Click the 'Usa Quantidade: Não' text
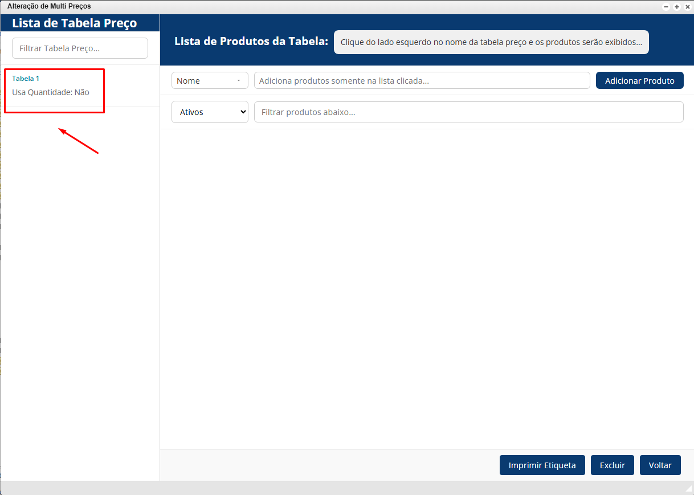 (51, 92)
